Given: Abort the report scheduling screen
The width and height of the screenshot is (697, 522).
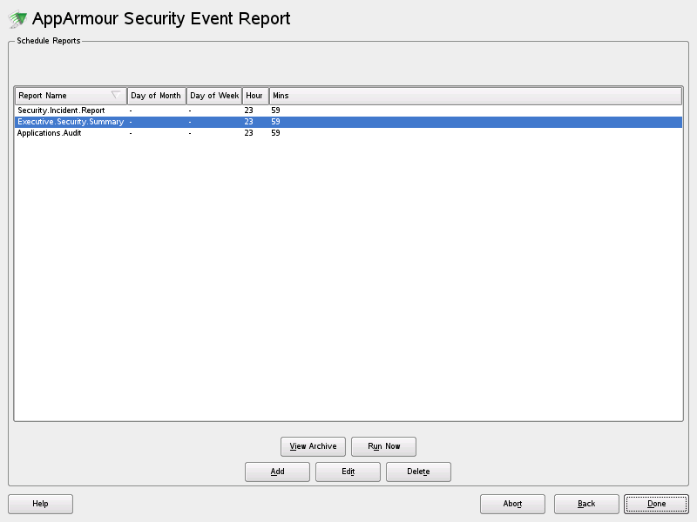Looking at the screenshot, I should click(512, 504).
